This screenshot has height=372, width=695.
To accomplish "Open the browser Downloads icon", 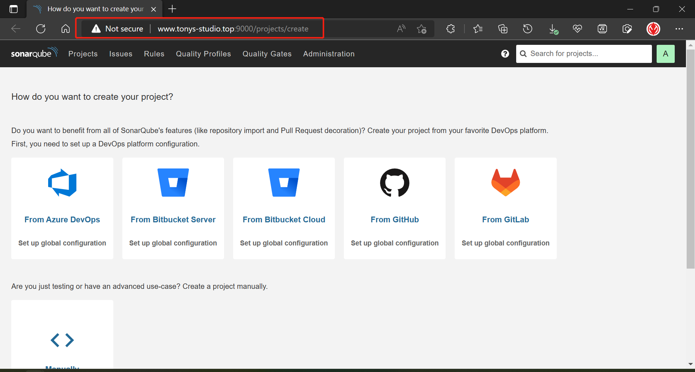I will click(x=553, y=29).
